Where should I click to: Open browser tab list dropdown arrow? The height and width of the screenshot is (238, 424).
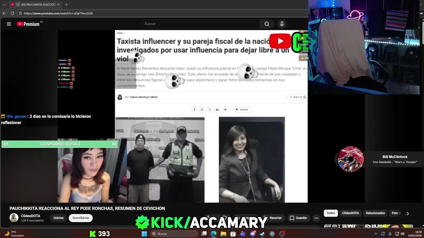(4, 4)
